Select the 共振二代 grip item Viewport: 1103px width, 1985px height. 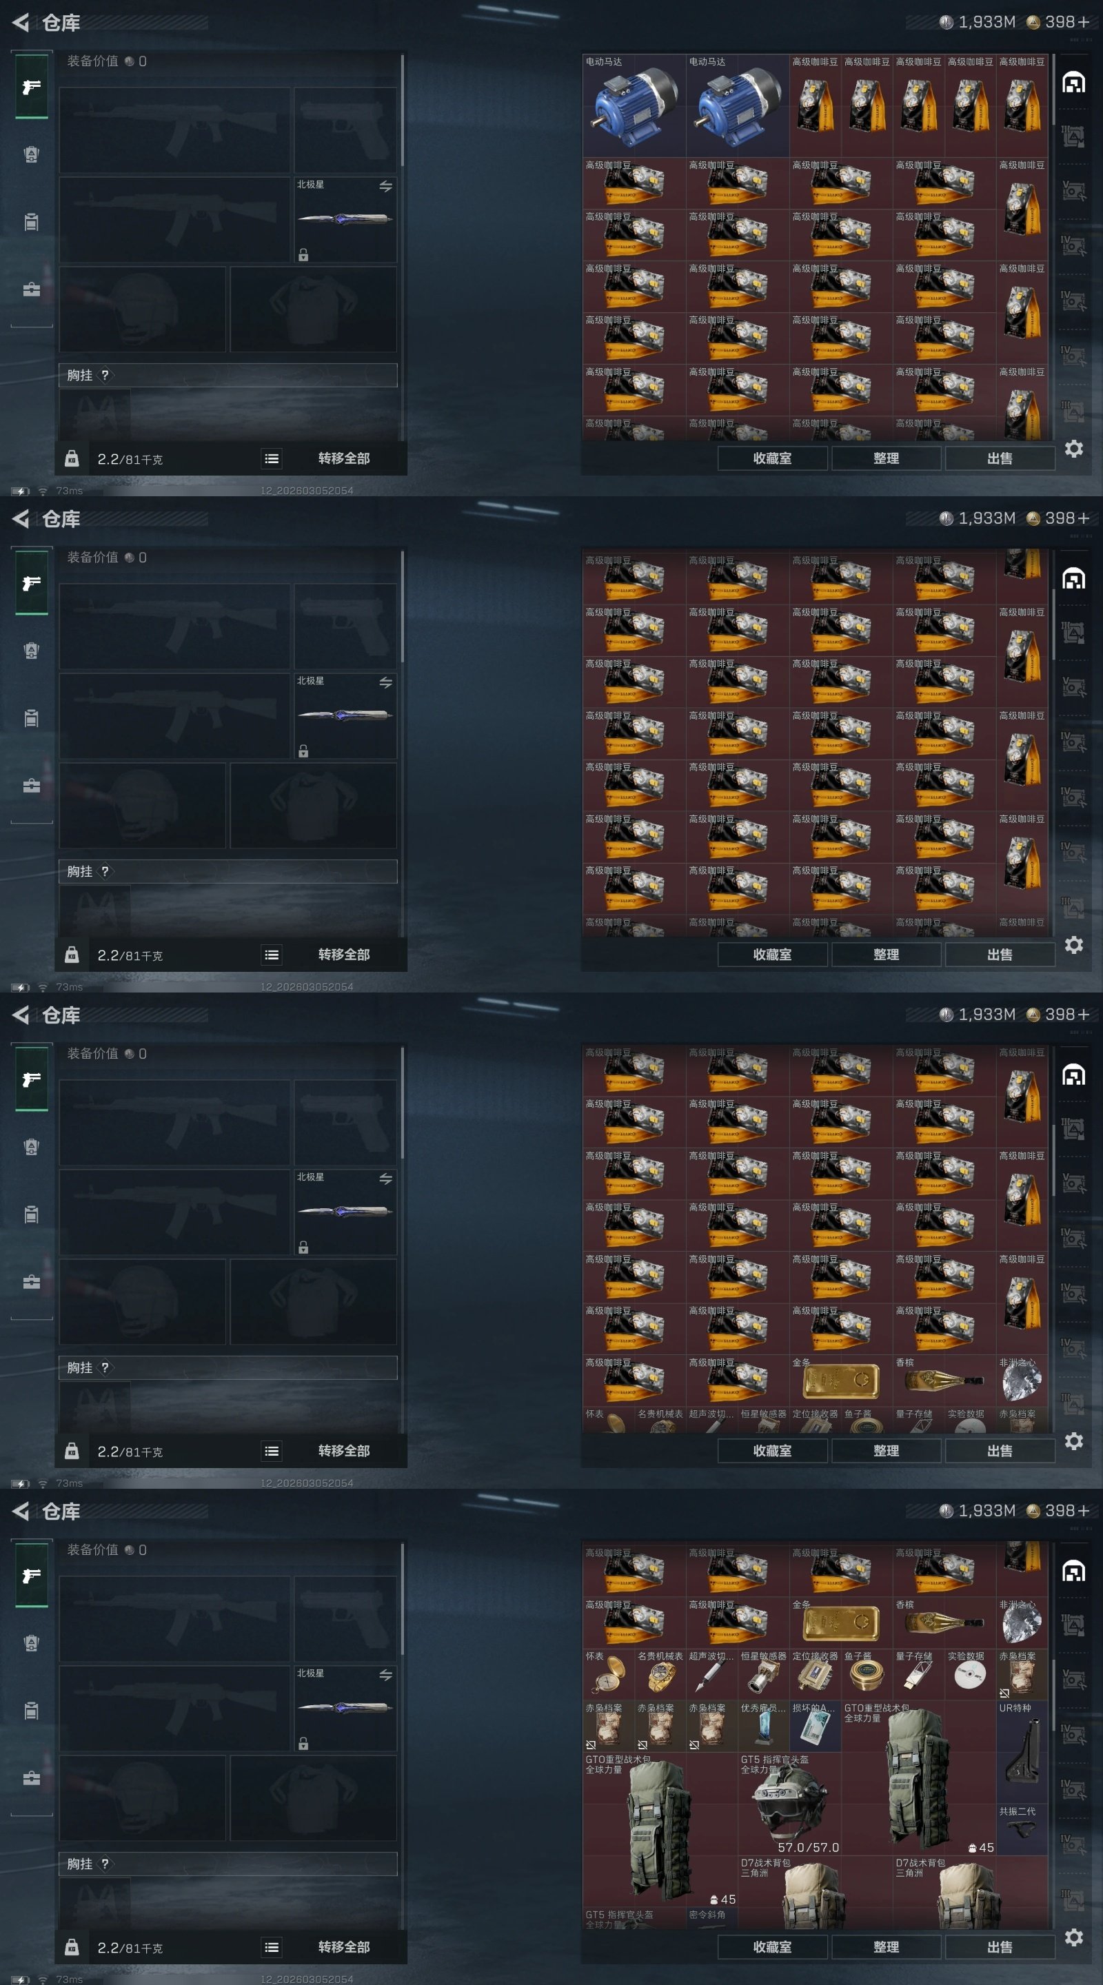click(1021, 1829)
